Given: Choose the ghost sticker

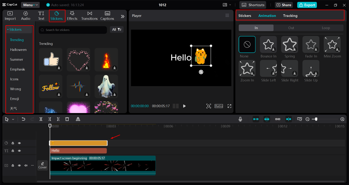Looking at the screenshot, I should 106,86.
